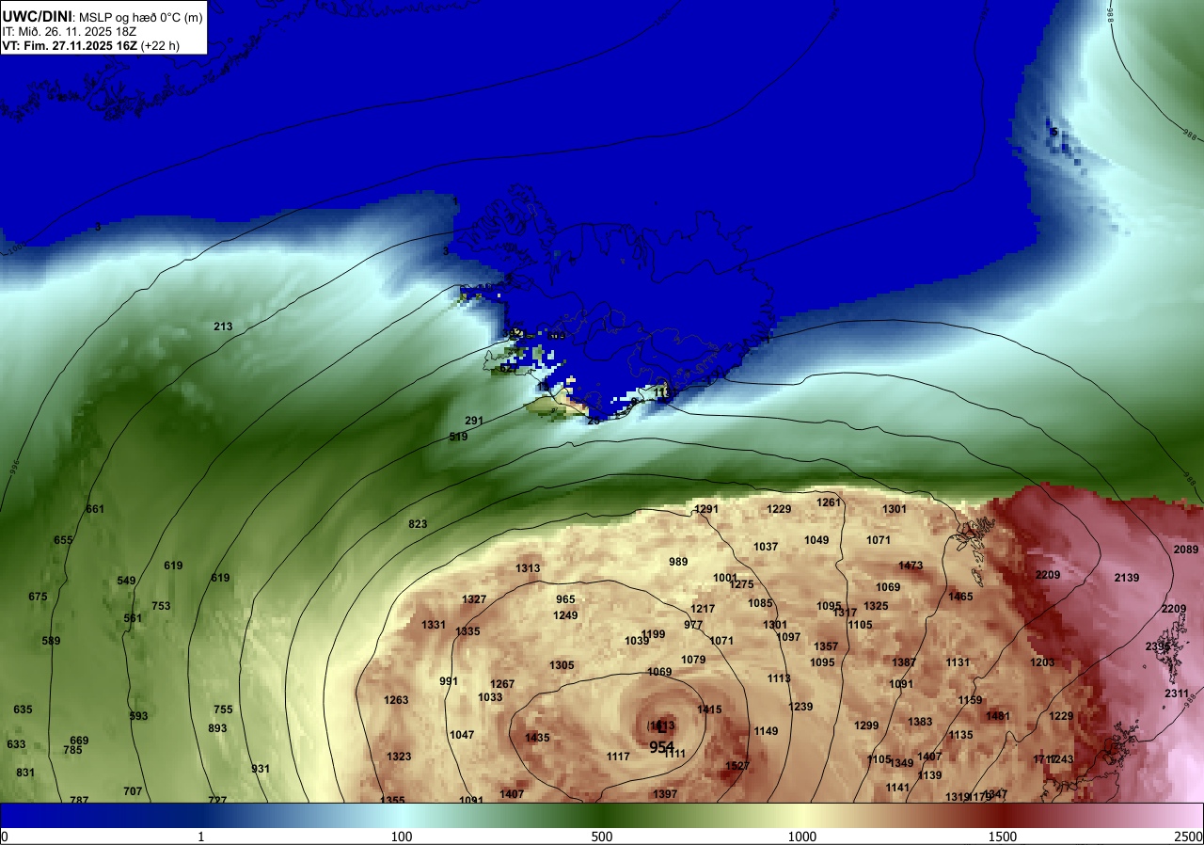Image resolution: width=1204 pixels, height=845 pixels.
Task: Click the UWC/DINI title label
Action: pyautogui.click(x=37, y=15)
